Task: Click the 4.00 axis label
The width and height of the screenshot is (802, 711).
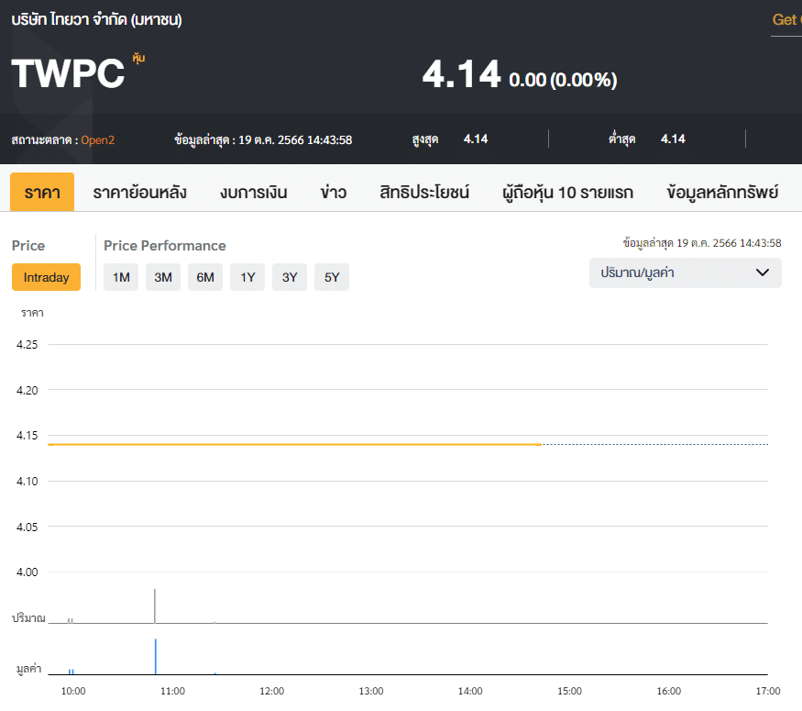Action: [27, 572]
